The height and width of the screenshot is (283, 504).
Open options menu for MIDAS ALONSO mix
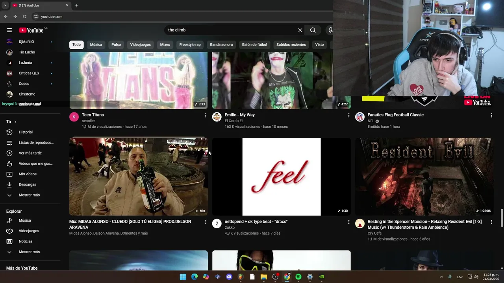[206, 222]
